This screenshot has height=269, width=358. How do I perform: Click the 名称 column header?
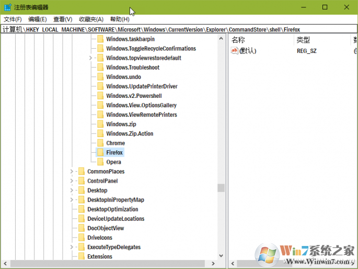point(238,40)
